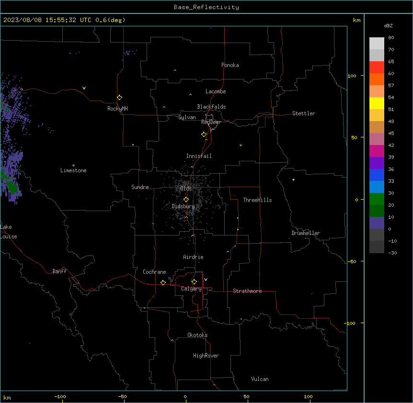The width and height of the screenshot is (413, 403).
Task: Click the yellow v marker northwest of RockyMH
Action: (84, 88)
